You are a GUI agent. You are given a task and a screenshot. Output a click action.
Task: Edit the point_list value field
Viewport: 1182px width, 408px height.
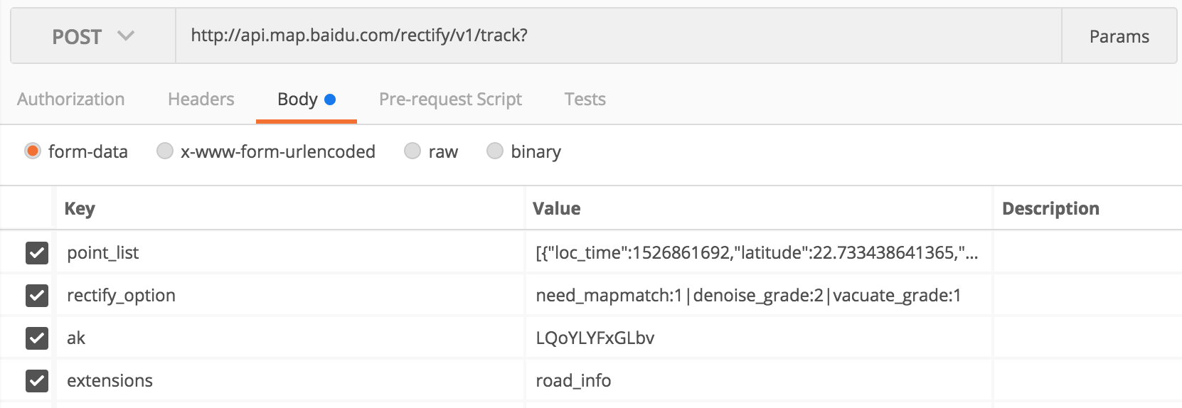757,252
